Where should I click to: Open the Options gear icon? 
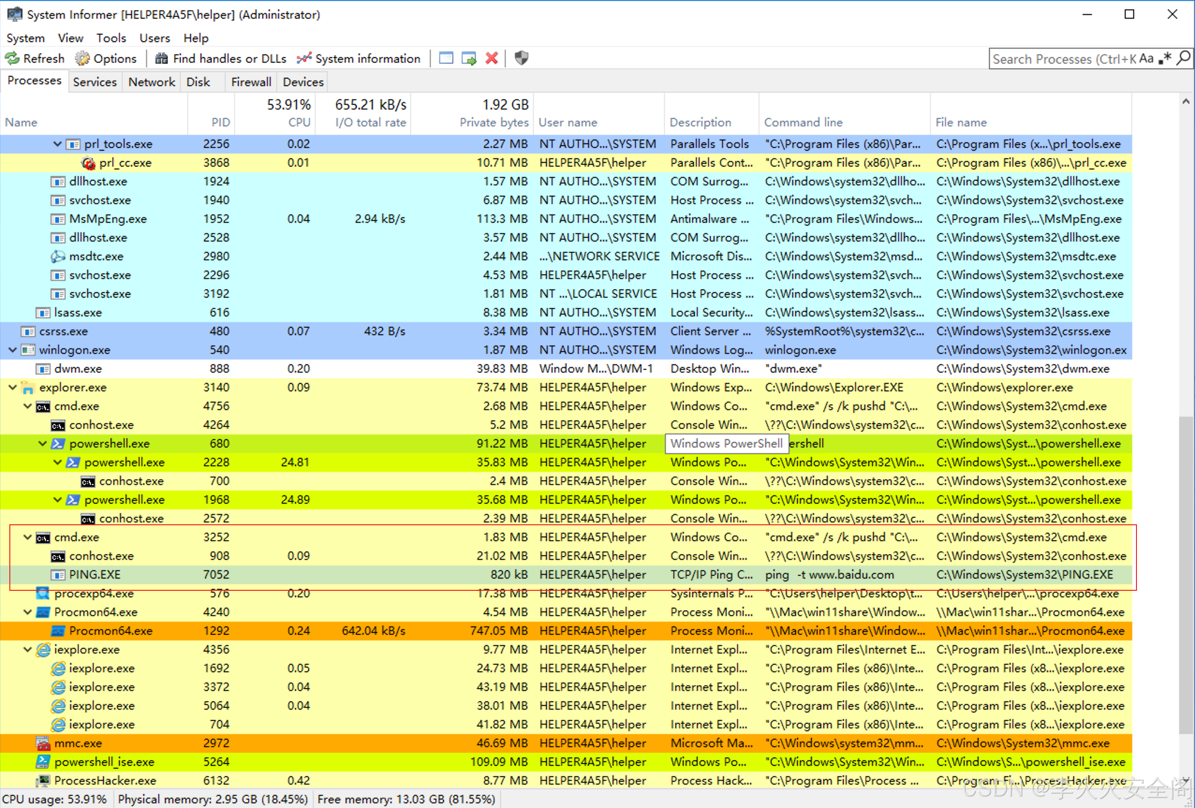(x=82, y=59)
